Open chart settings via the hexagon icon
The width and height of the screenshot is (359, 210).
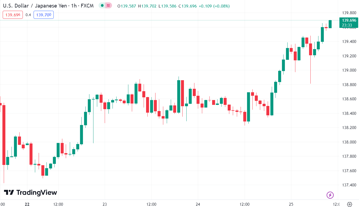pyautogui.click(x=349, y=204)
